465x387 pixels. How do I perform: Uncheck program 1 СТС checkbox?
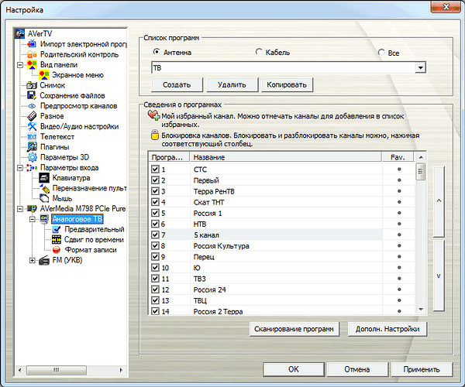point(155,169)
